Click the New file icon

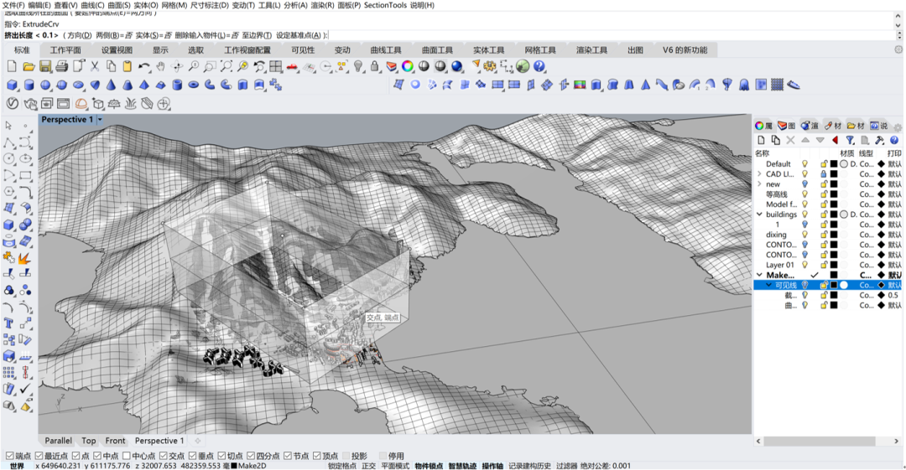(12, 66)
